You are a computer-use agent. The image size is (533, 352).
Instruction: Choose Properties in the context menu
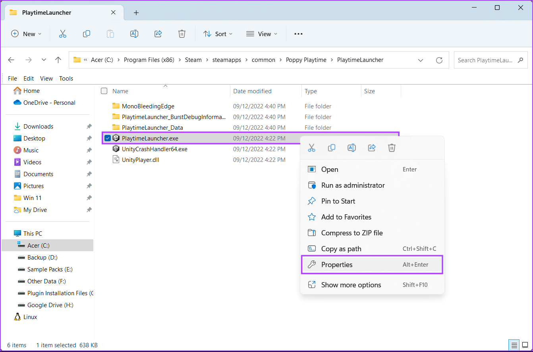pyautogui.click(x=372, y=265)
